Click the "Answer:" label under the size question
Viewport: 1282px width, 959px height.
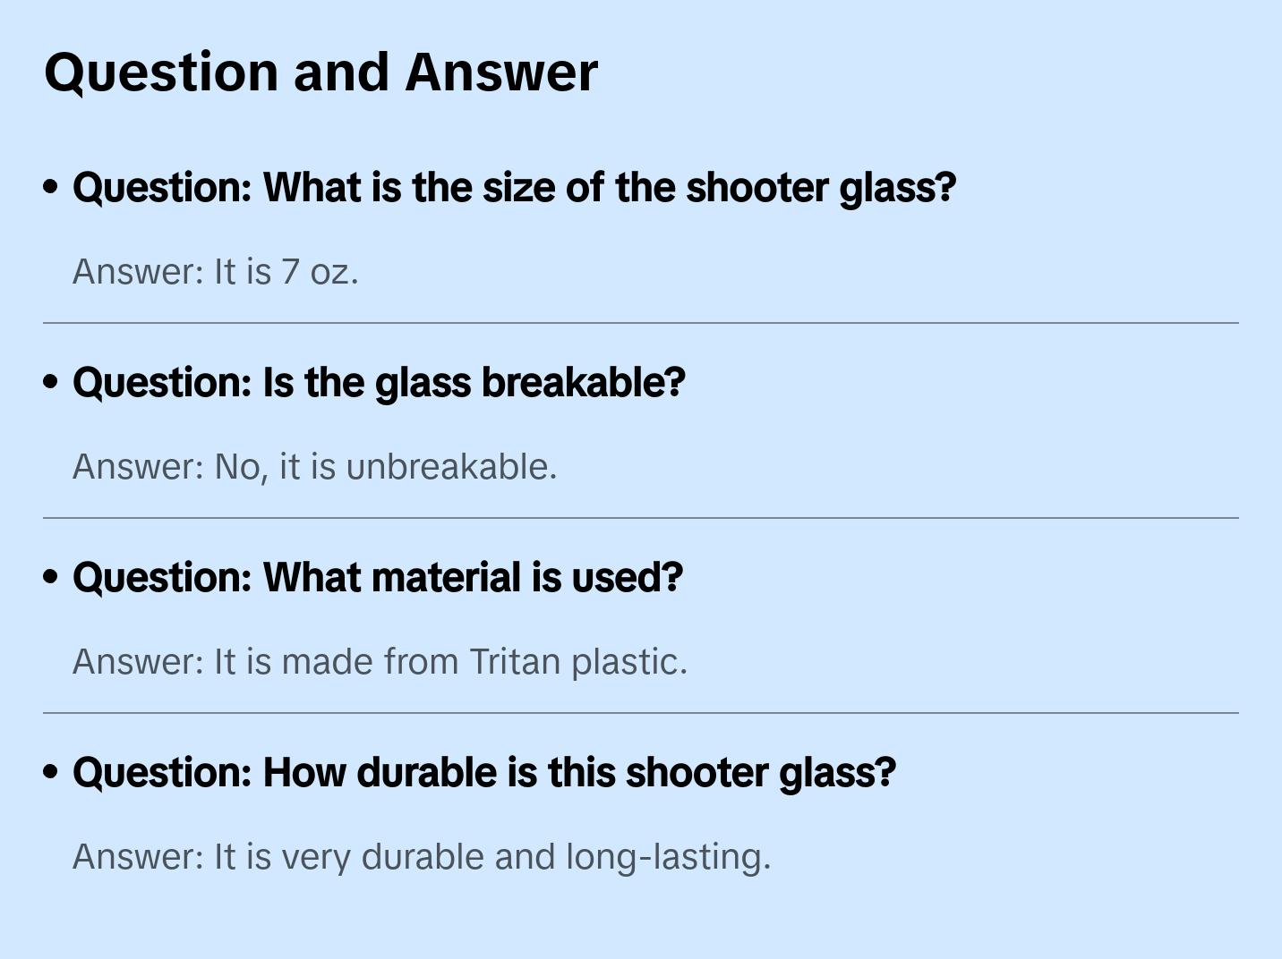[x=139, y=272]
